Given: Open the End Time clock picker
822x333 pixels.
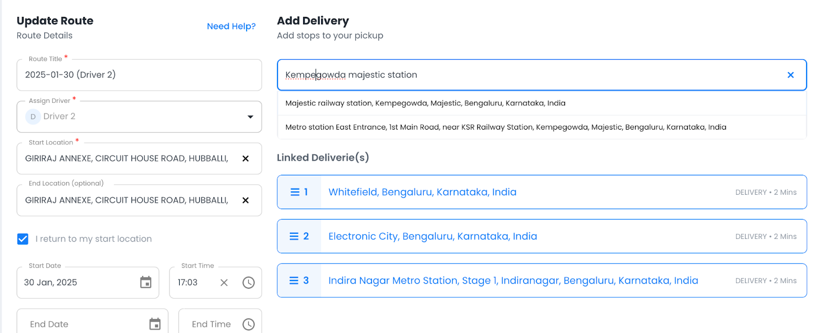Looking at the screenshot, I should click(250, 324).
